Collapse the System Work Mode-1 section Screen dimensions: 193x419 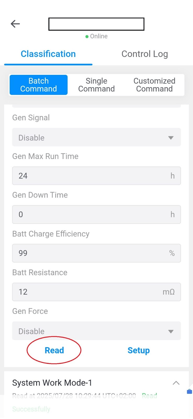point(176,383)
